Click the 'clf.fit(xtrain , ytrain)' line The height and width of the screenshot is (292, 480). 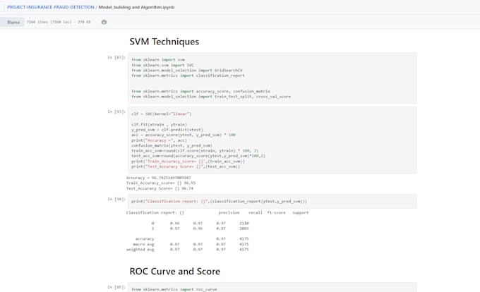[160, 124]
